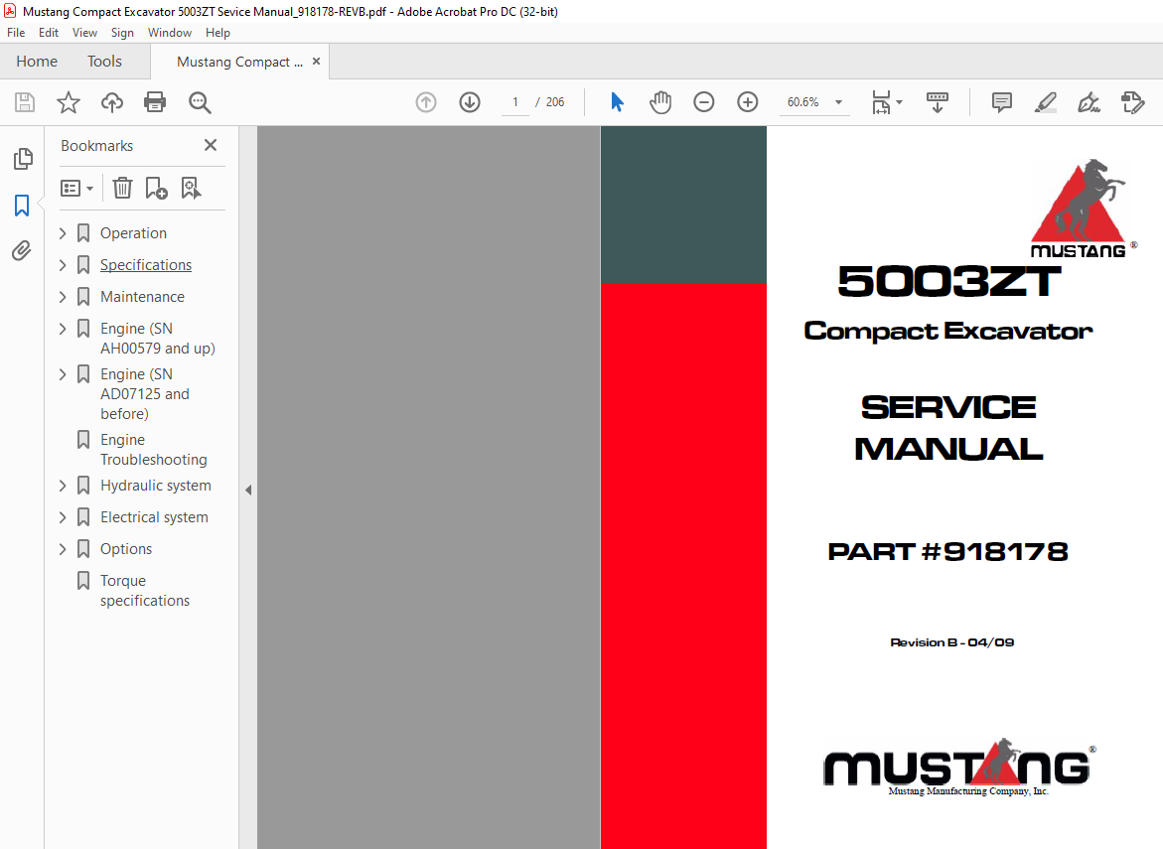Viewport: 1163px width, 849px height.
Task: Add a comment sticky note
Action: [1001, 102]
